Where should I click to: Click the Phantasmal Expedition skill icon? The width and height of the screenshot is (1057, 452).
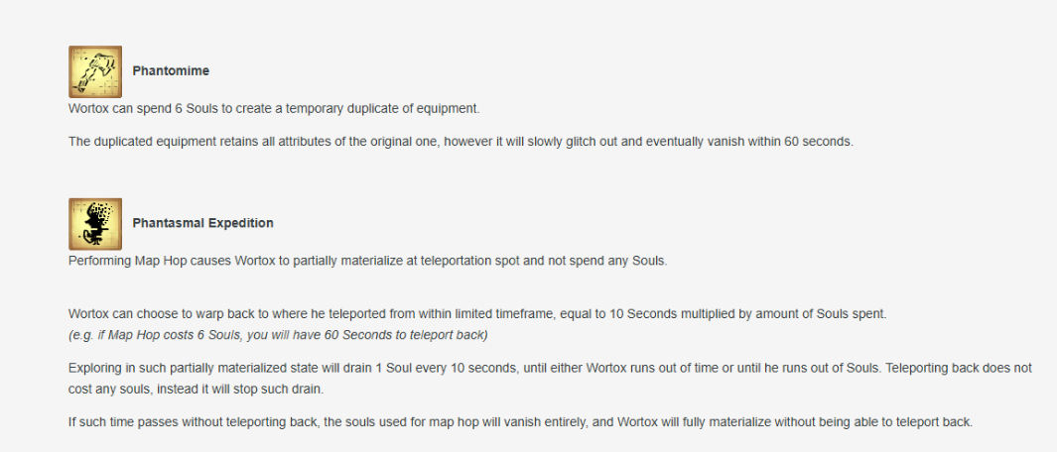click(x=95, y=224)
